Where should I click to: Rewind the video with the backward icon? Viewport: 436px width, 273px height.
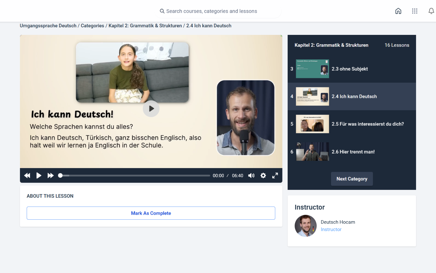click(x=27, y=176)
